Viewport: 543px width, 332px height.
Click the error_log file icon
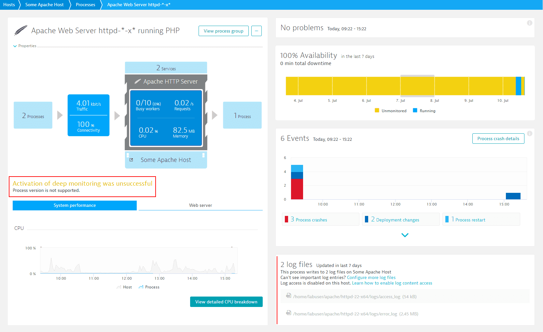pos(288,313)
